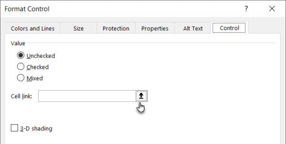Select the Unchecked radio button
Image resolution: width=286 pixels, height=144 pixels.
pyautogui.click(x=21, y=56)
